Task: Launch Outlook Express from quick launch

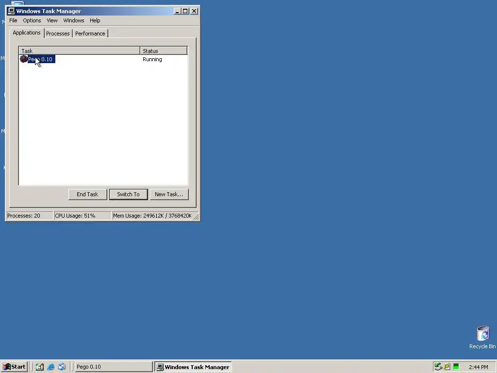Action: point(62,367)
